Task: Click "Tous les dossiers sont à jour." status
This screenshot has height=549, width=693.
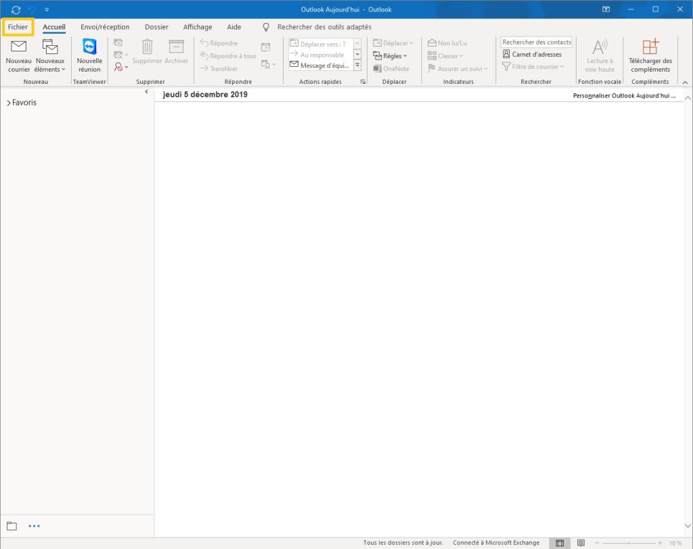Action: click(403, 543)
